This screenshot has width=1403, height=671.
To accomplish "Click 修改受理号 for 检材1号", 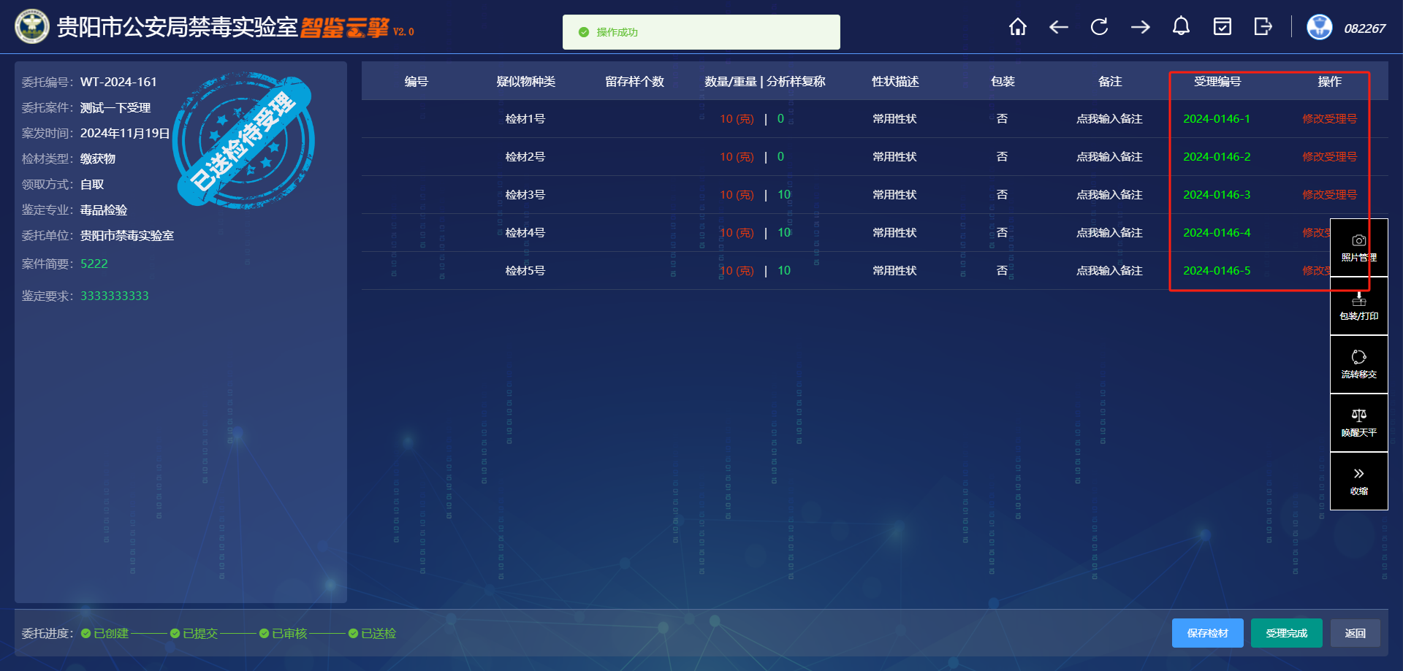I will tap(1329, 119).
